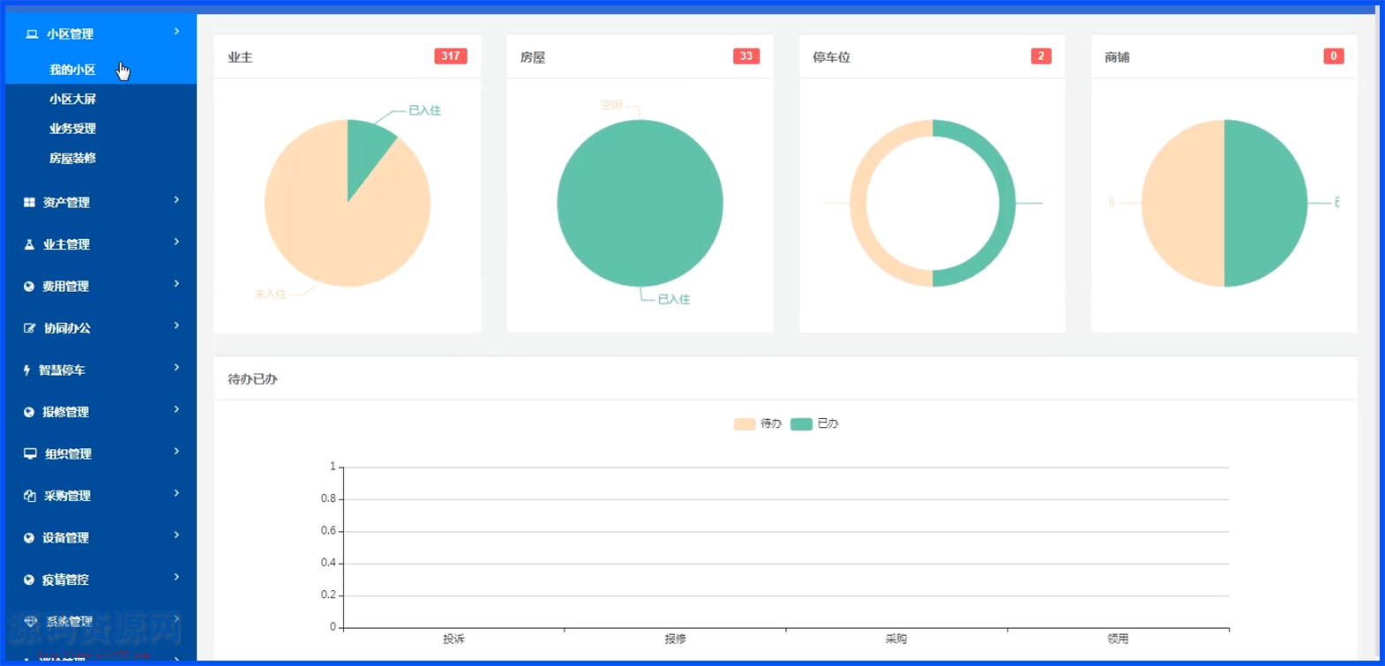Click the 我的小区 link in sidebar
The height and width of the screenshot is (666, 1385).
(x=72, y=70)
